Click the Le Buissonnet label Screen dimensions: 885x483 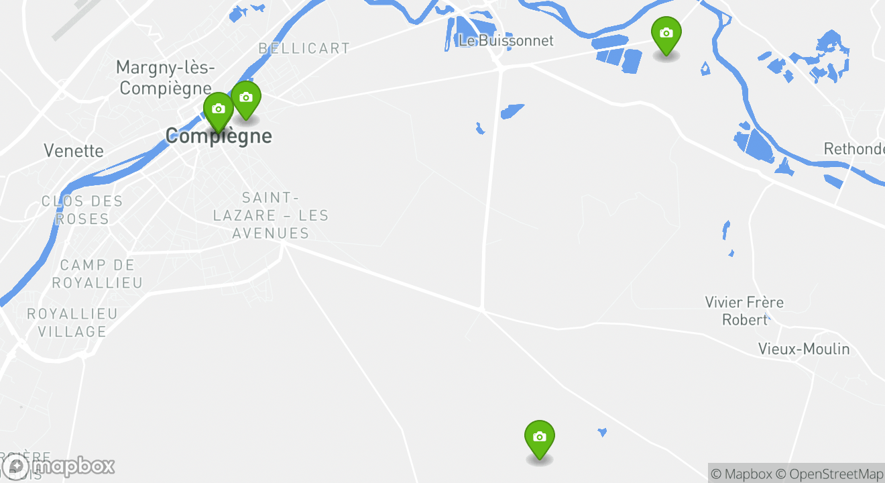(x=506, y=40)
